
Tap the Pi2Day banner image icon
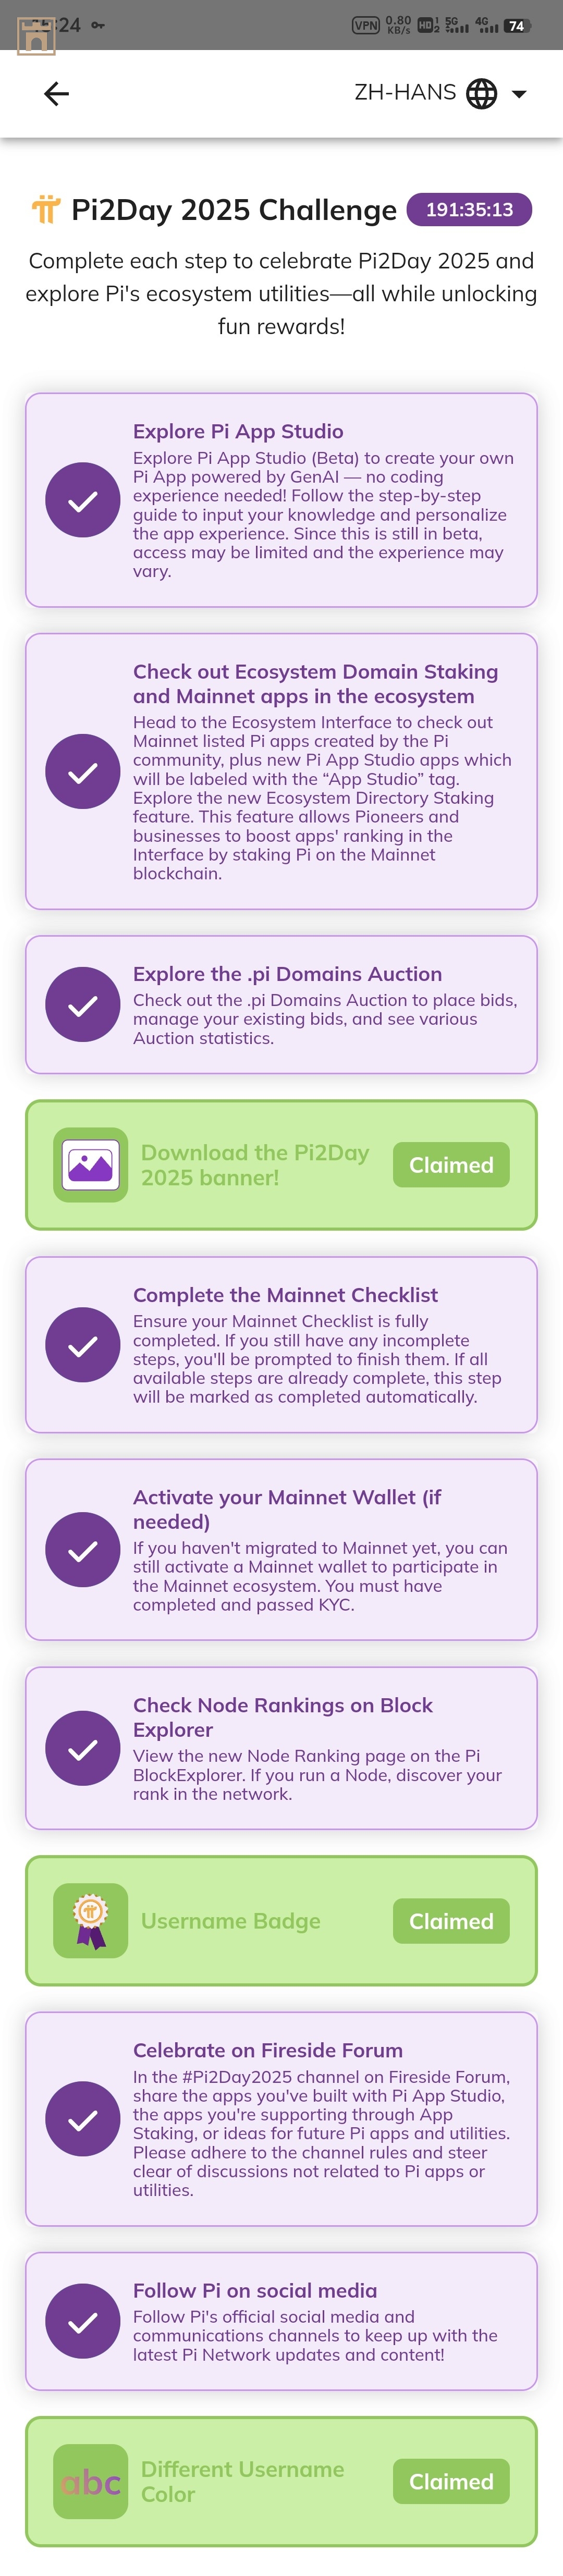(x=90, y=1165)
